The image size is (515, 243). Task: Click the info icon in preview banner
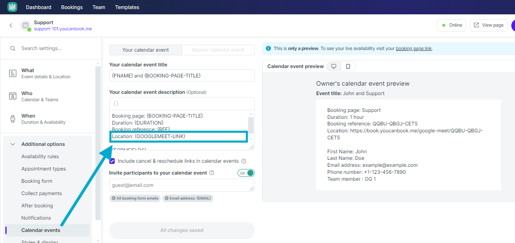(268, 48)
